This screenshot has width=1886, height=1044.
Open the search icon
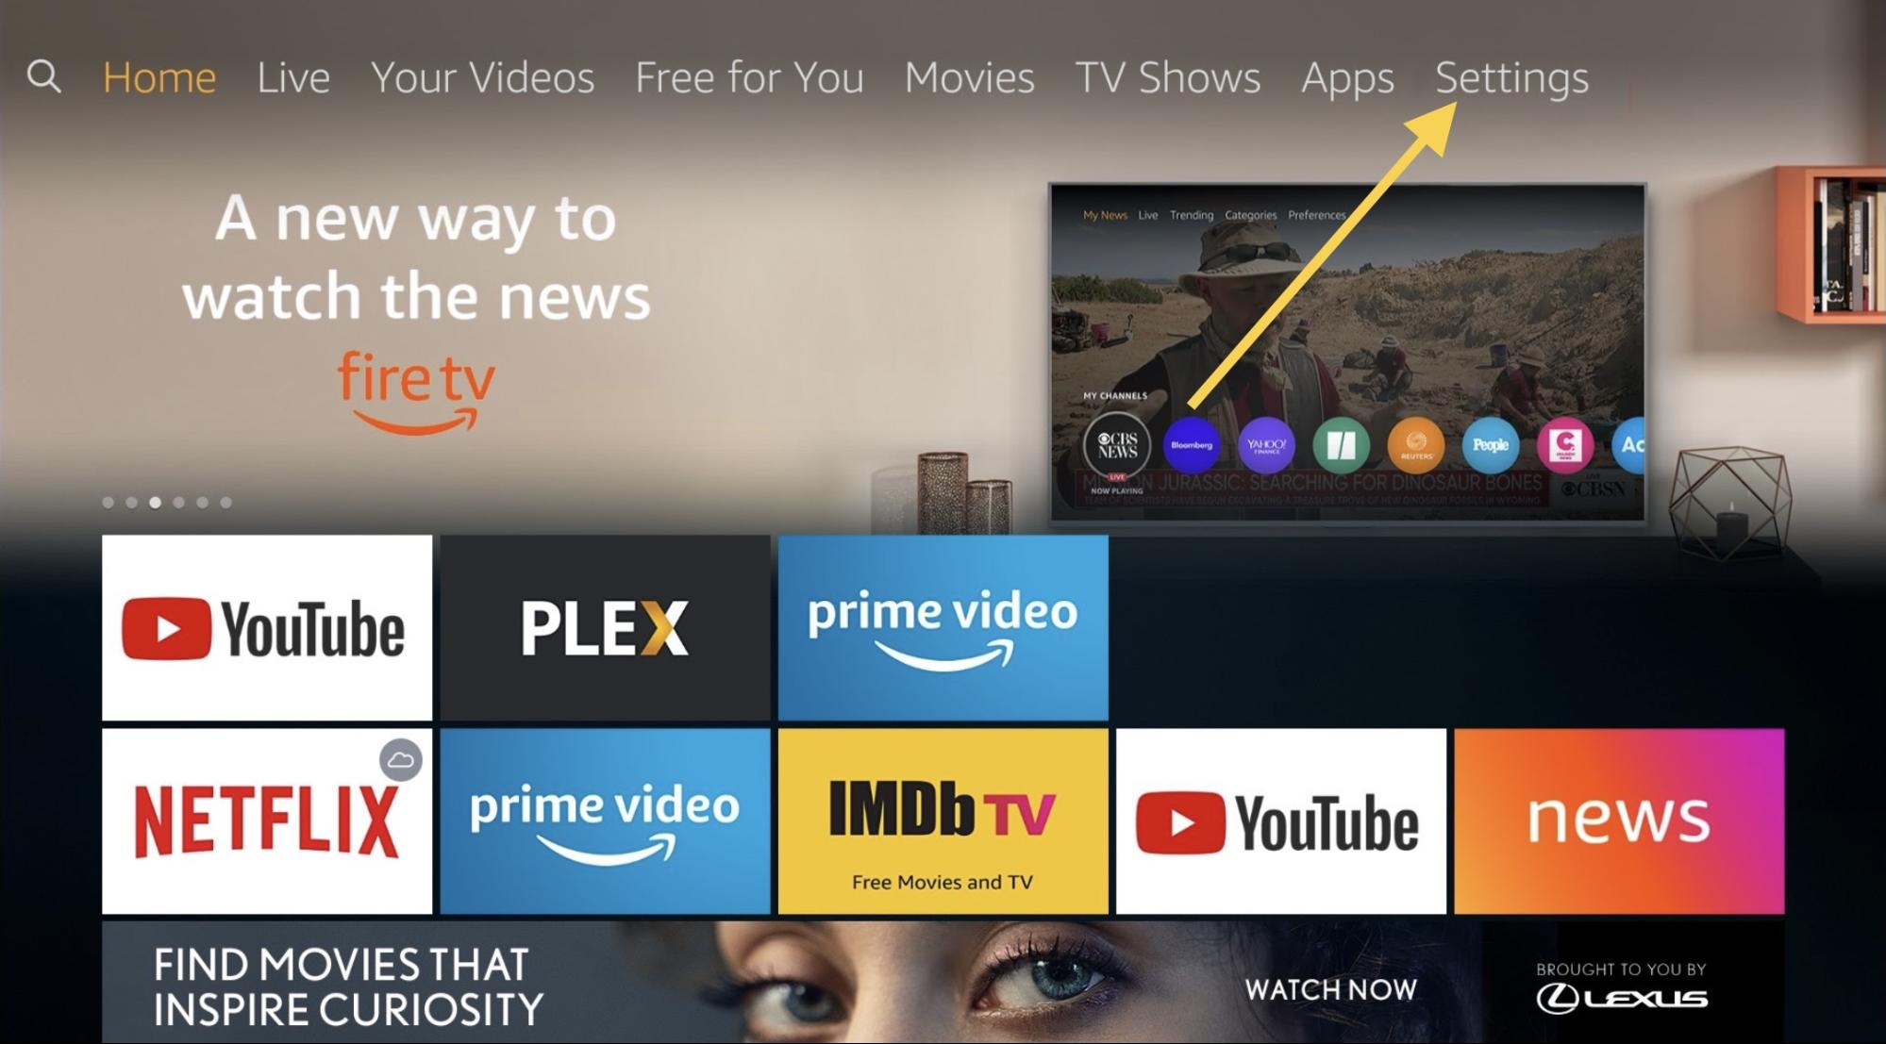(43, 75)
